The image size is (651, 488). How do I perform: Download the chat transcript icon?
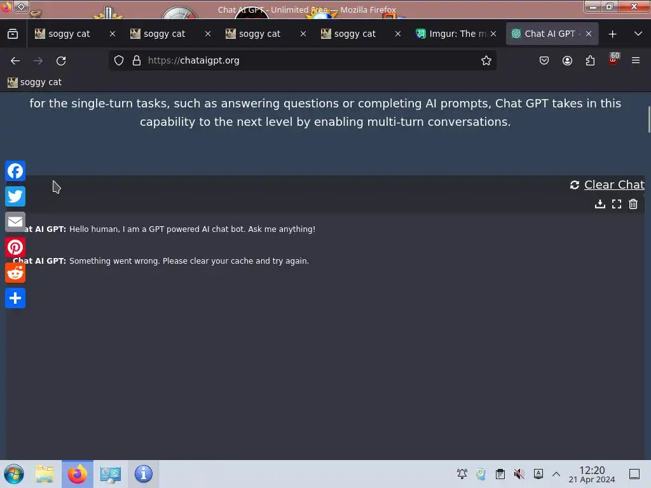pyautogui.click(x=600, y=204)
